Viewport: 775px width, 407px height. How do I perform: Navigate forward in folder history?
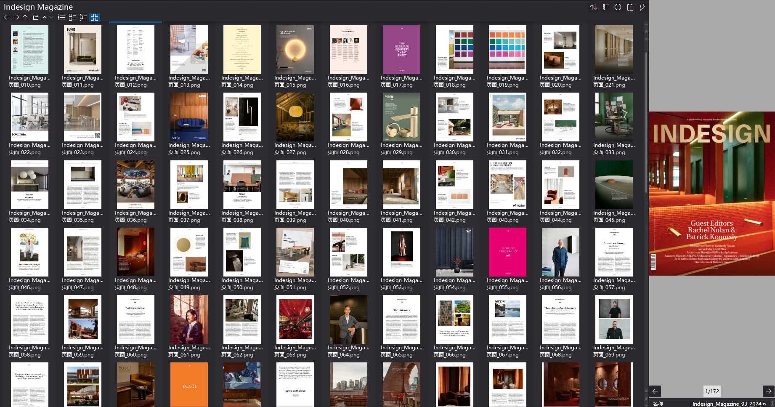(16, 17)
